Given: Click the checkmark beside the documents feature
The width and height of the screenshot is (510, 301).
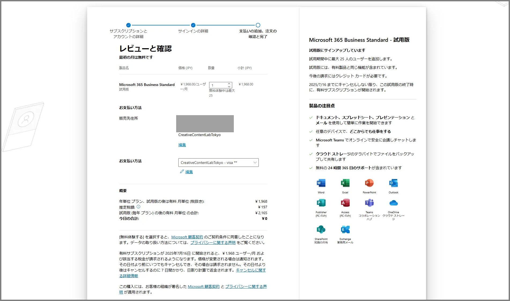Looking at the screenshot, I should pos(311,118).
